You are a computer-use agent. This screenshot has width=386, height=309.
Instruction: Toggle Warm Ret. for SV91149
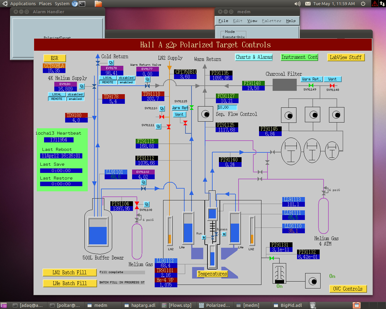[x=312, y=79]
